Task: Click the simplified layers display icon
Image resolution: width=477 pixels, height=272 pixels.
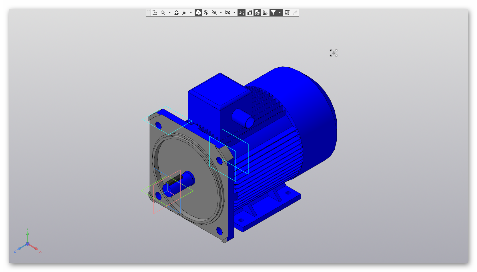Action: pyautogui.click(x=265, y=13)
